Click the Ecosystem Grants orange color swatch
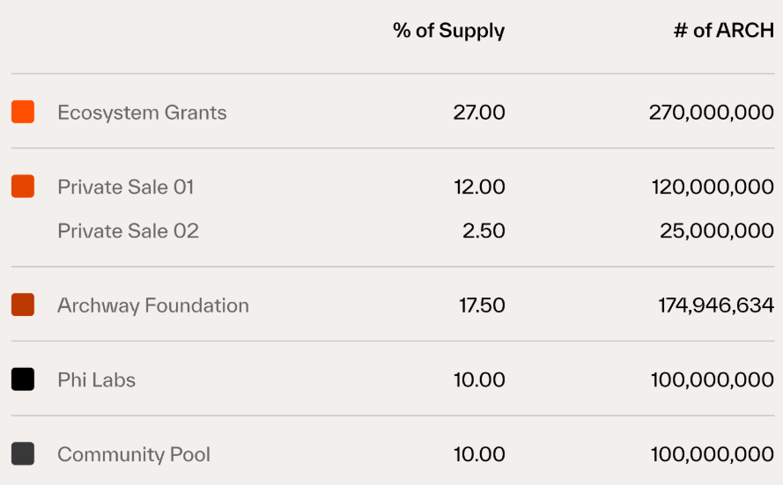 click(x=23, y=112)
